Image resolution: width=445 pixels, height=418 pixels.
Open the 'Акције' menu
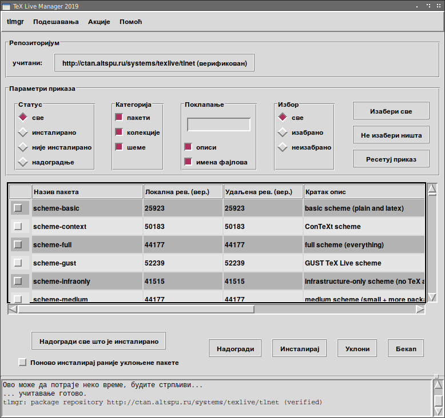click(x=99, y=22)
